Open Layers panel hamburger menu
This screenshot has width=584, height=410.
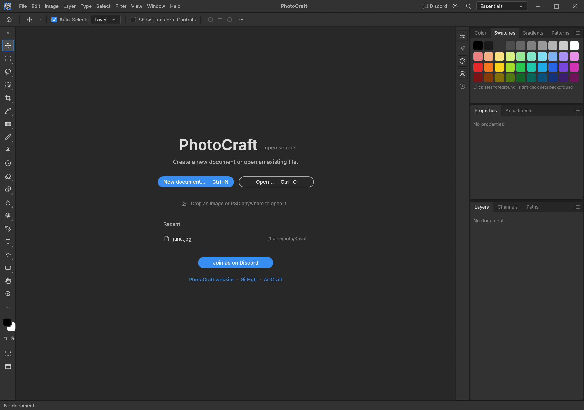click(578, 207)
